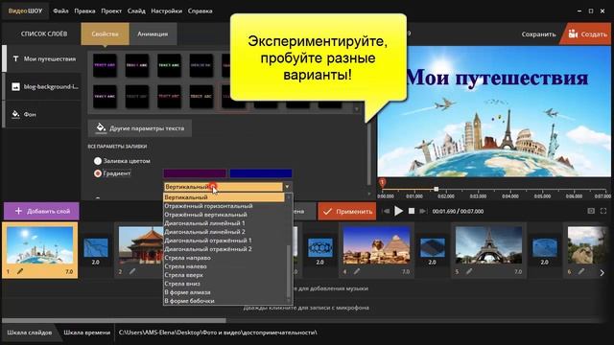
Task: Choose Диагональный отражённый 1 option
Action: [224, 241]
